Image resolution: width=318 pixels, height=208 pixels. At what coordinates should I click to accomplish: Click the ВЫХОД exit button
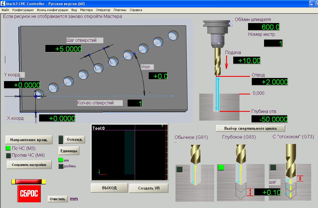click(109, 188)
